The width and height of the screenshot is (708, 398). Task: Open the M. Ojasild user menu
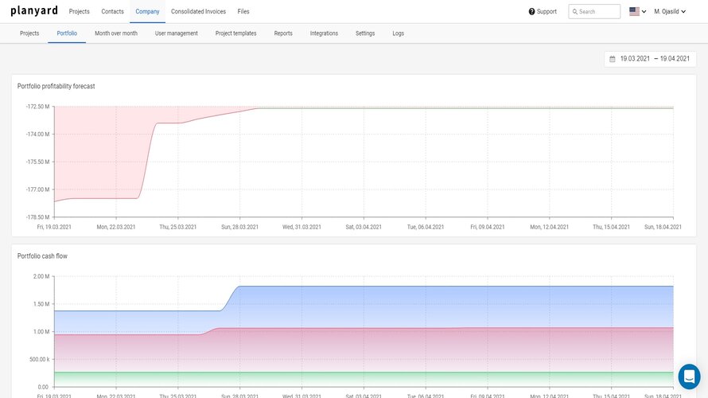669,12
